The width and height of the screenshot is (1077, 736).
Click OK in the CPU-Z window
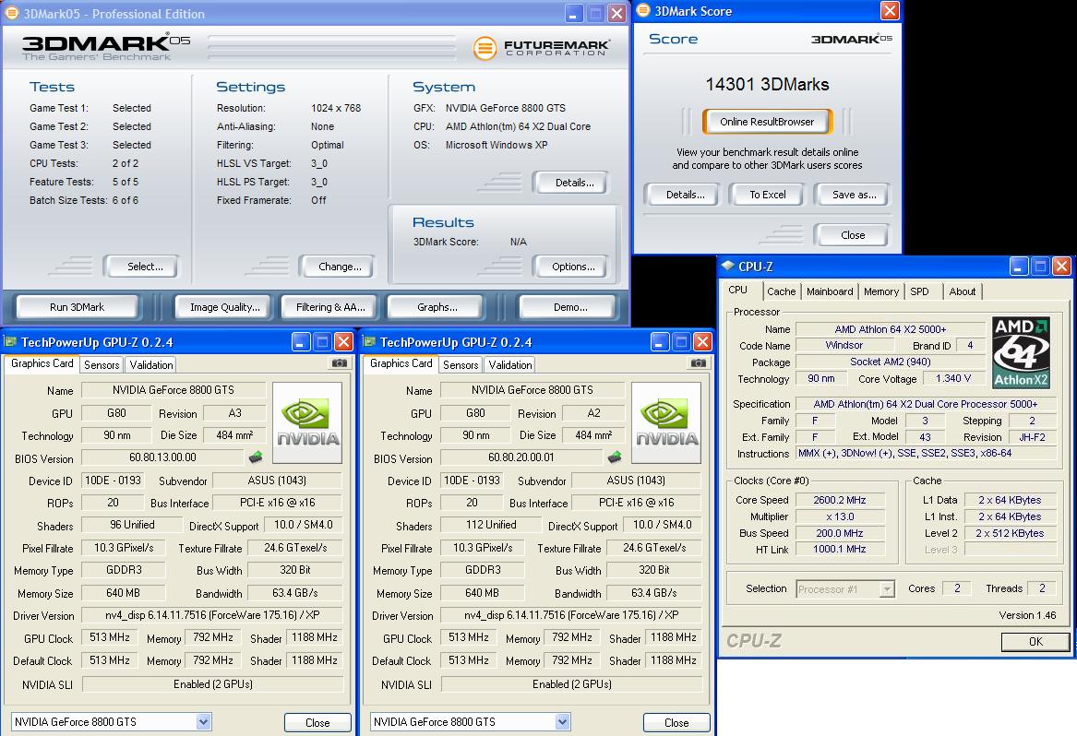click(x=1035, y=641)
